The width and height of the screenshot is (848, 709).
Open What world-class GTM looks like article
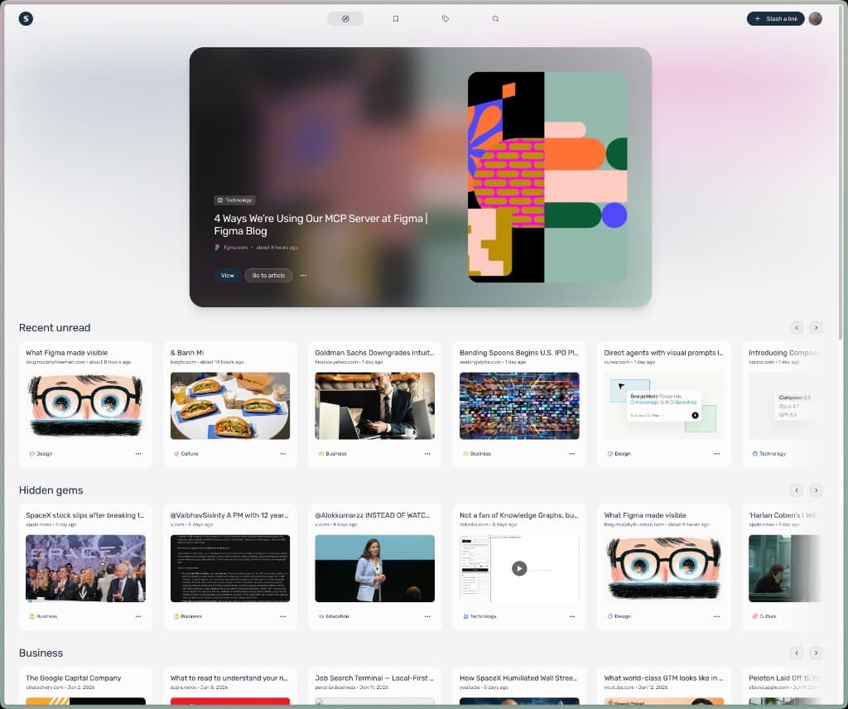click(x=663, y=678)
